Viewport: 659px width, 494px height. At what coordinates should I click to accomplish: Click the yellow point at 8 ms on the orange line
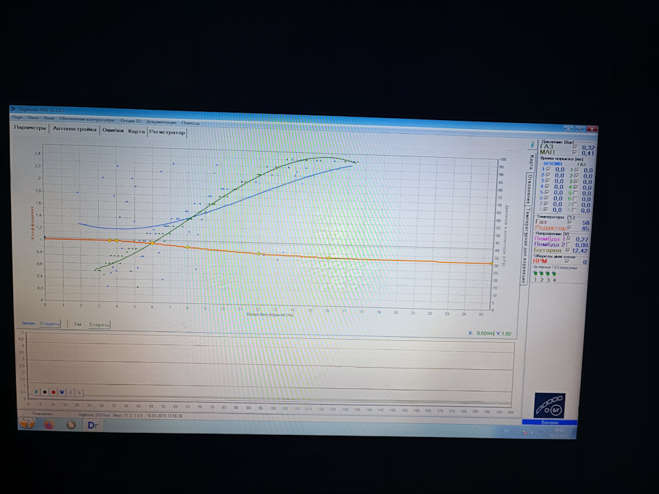click(x=188, y=248)
